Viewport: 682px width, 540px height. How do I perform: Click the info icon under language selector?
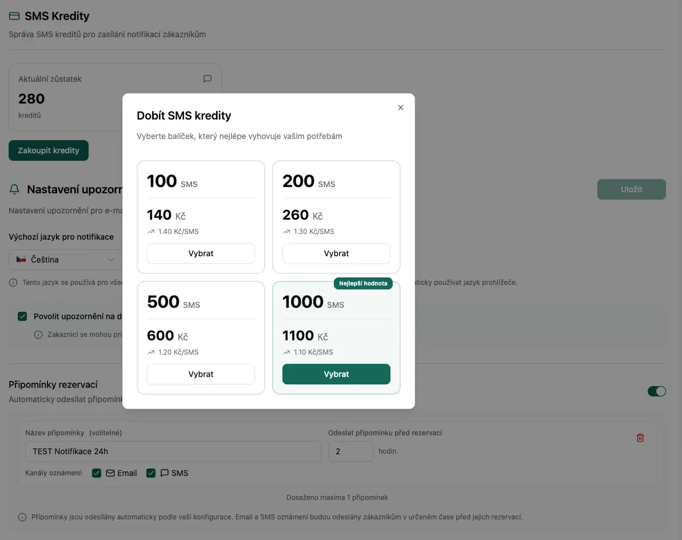[13, 283]
